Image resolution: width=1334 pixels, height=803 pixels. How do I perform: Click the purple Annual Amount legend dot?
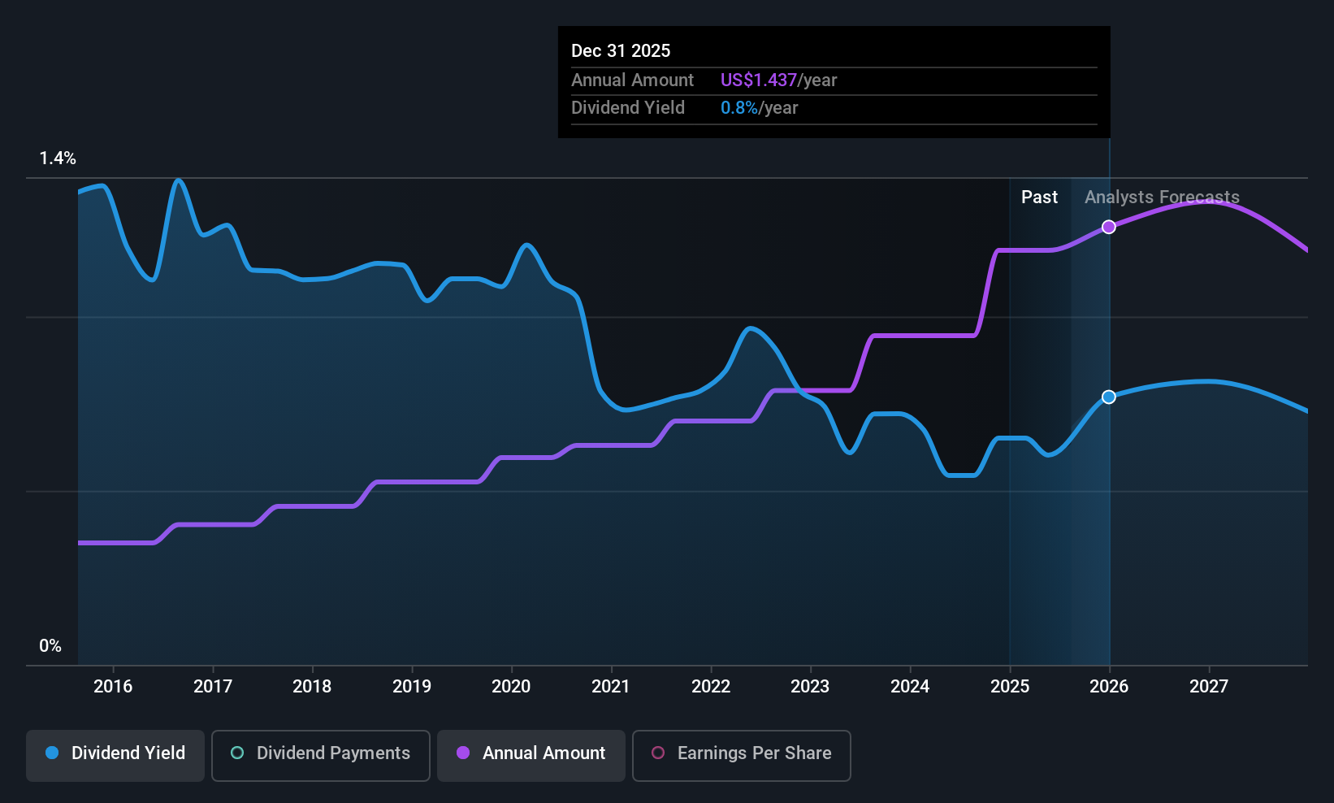(463, 753)
